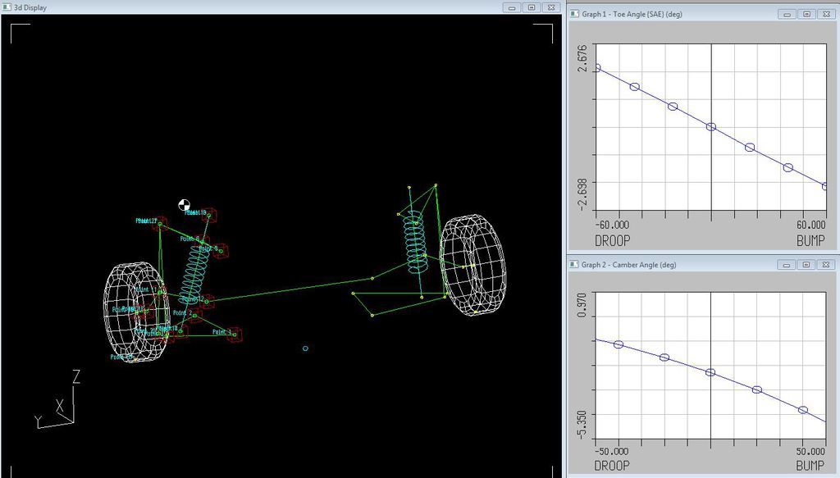This screenshot has height=478, width=840.
Task: Click the 'Graph 1 - Toe Angle (SAE) (deg)' title
Action: (x=632, y=14)
